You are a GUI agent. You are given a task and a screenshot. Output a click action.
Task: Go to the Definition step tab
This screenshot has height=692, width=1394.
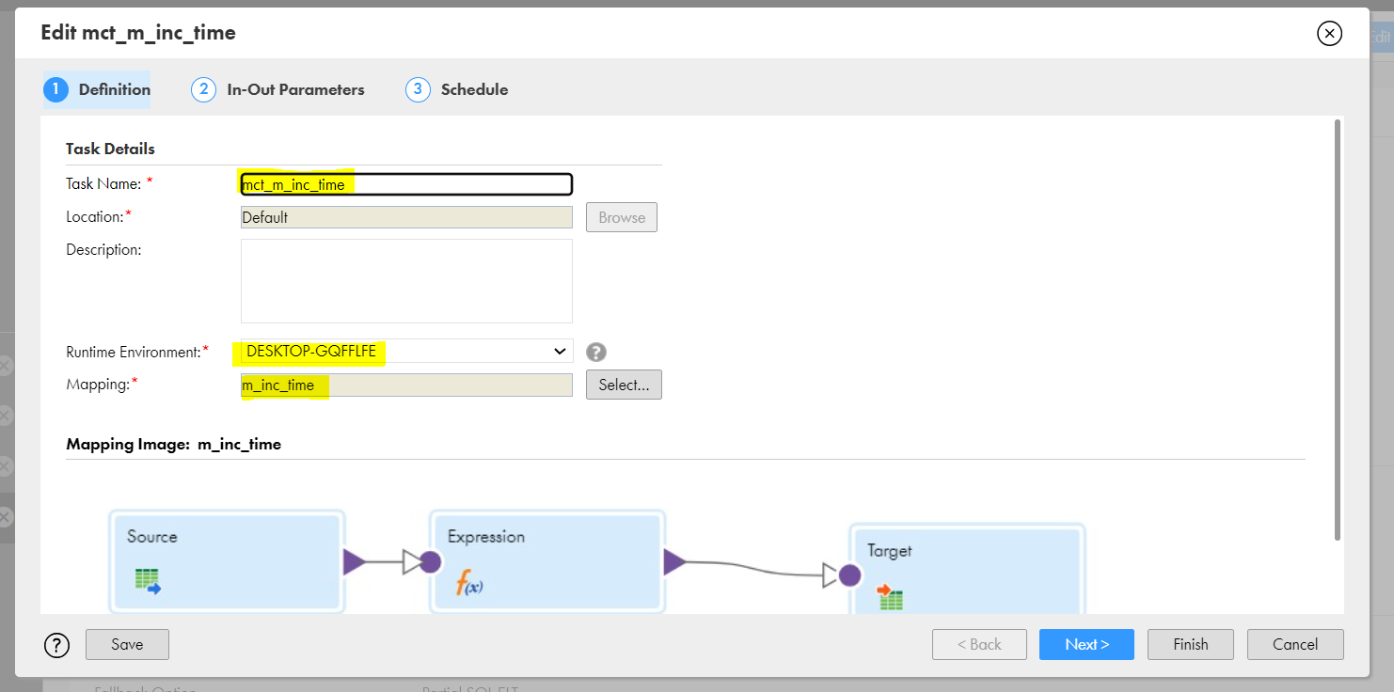[x=97, y=89]
